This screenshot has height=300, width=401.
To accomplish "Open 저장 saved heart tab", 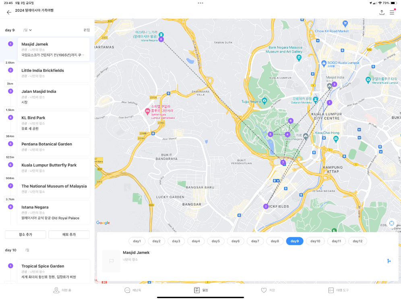I will pos(268,290).
